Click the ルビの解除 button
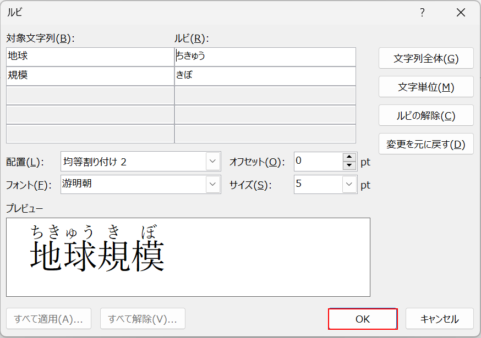The image size is (481, 338). tap(426, 116)
